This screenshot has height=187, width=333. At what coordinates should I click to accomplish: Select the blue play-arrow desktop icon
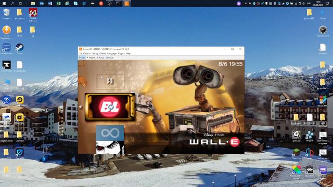point(323,14)
